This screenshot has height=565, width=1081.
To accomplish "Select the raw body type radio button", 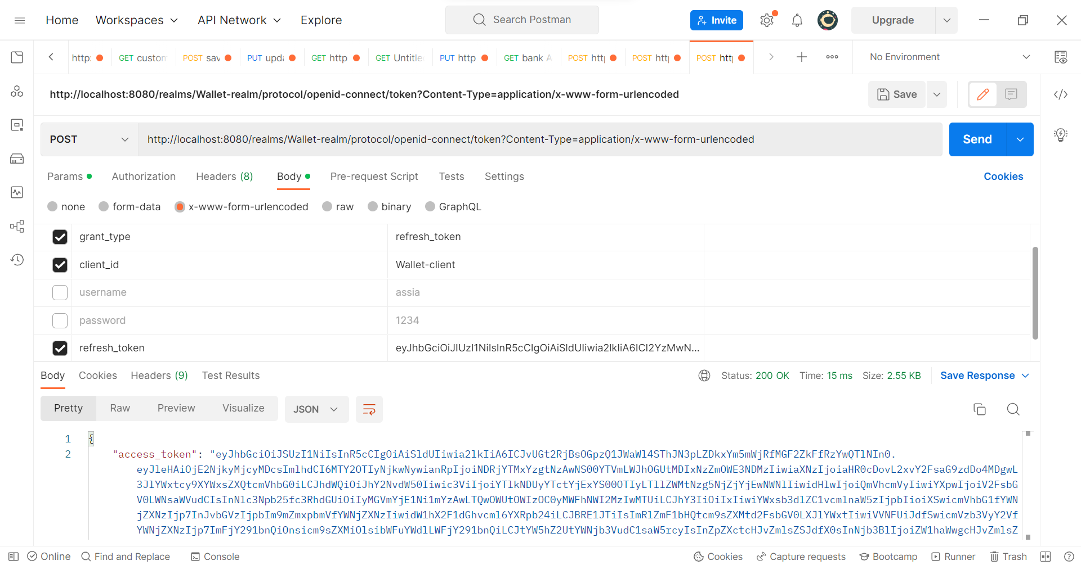I will (327, 206).
